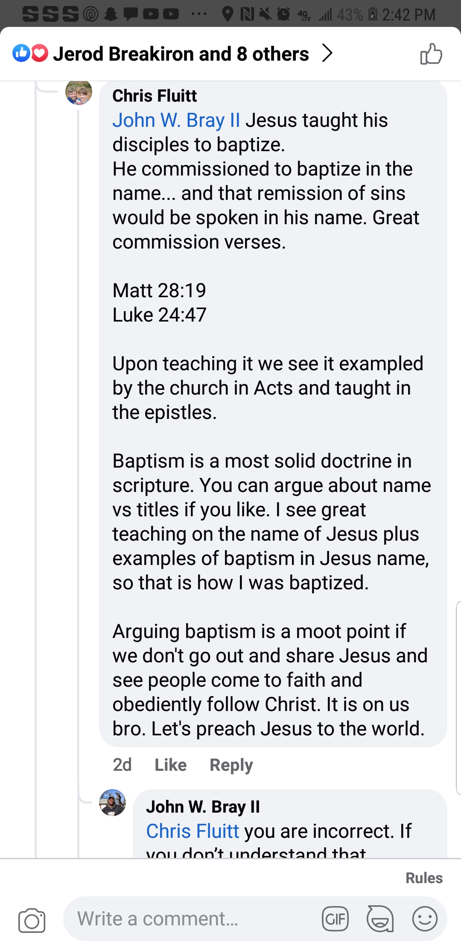The height and width of the screenshot is (948, 461).
Task: Expand reactions list with the chevron arrow
Action: pos(327,53)
